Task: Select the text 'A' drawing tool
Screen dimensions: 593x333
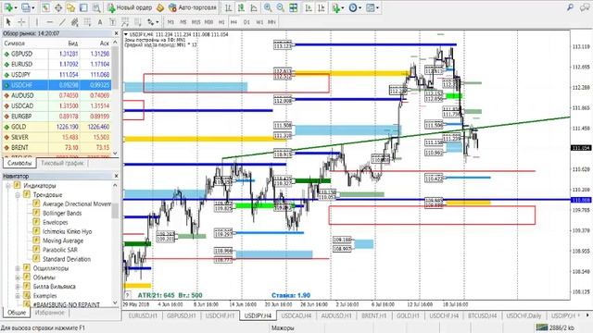Action: coord(100,22)
